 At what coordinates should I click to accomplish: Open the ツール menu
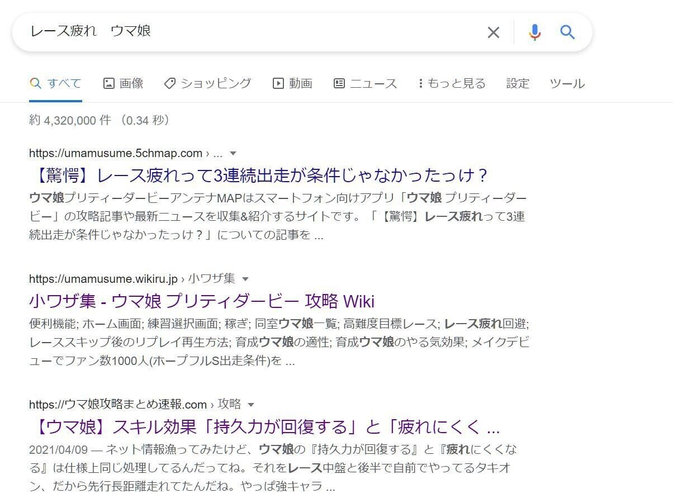[x=567, y=83]
